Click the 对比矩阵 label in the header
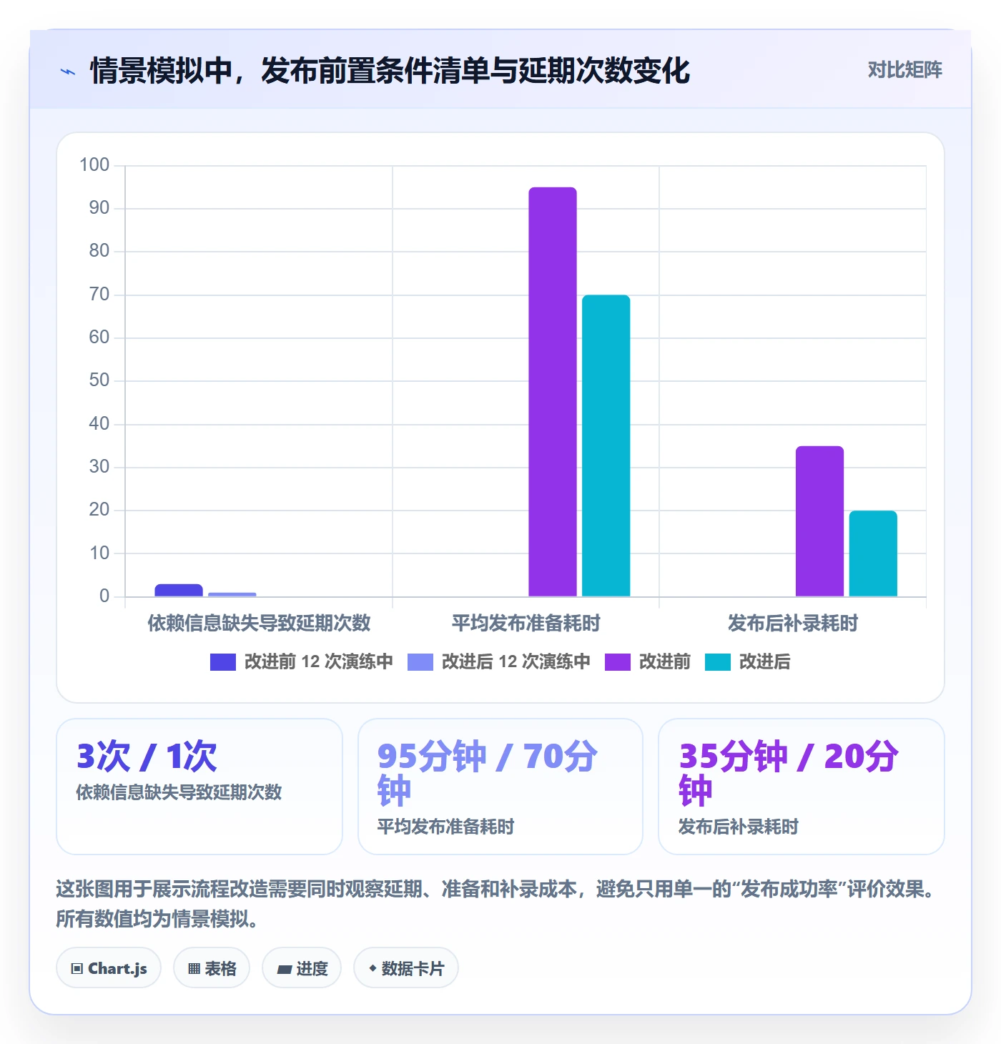1001x1044 pixels. coord(904,69)
